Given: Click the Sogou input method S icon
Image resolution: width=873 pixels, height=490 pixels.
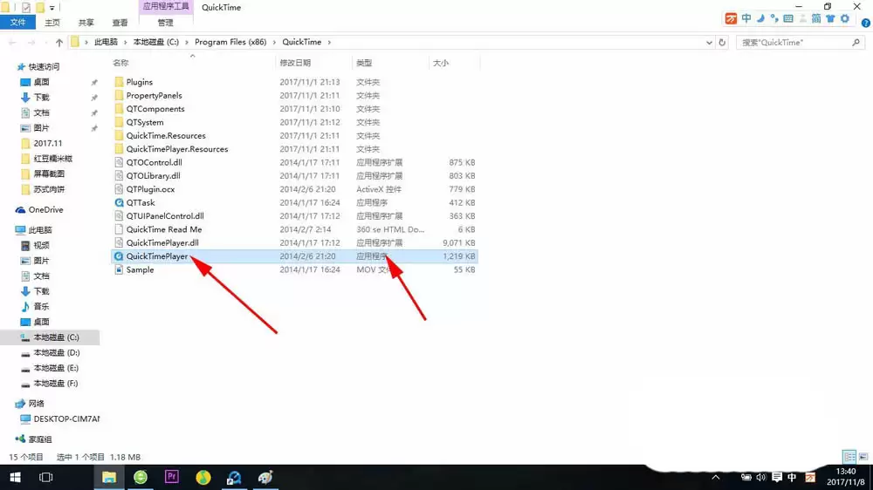Looking at the screenshot, I should 811,477.
